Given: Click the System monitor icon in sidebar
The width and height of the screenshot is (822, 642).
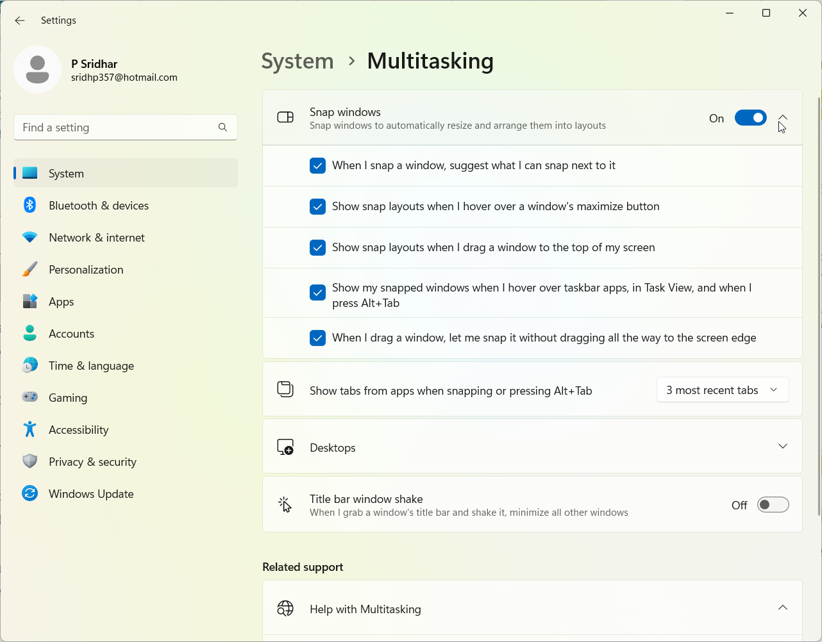Looking at the screenshot, I should tap(30, 173).
